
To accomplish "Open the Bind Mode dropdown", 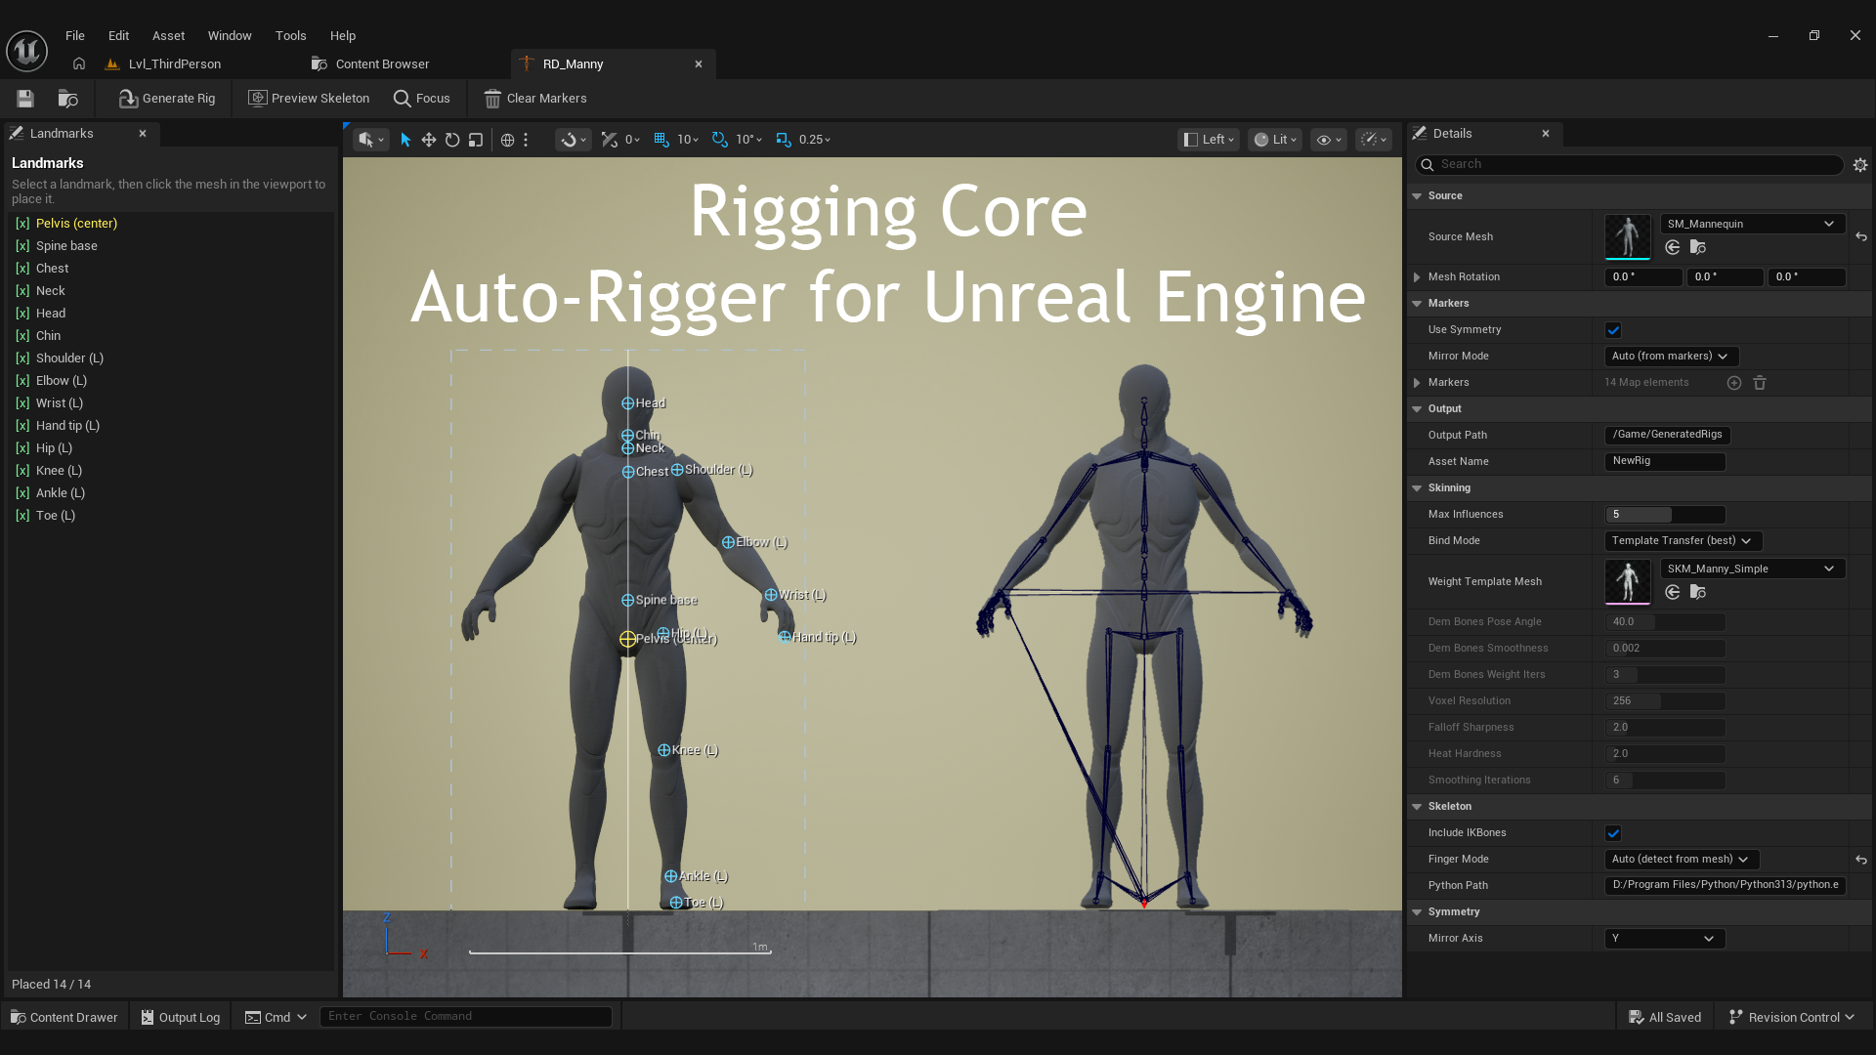I will click(x=1683, y=541).
